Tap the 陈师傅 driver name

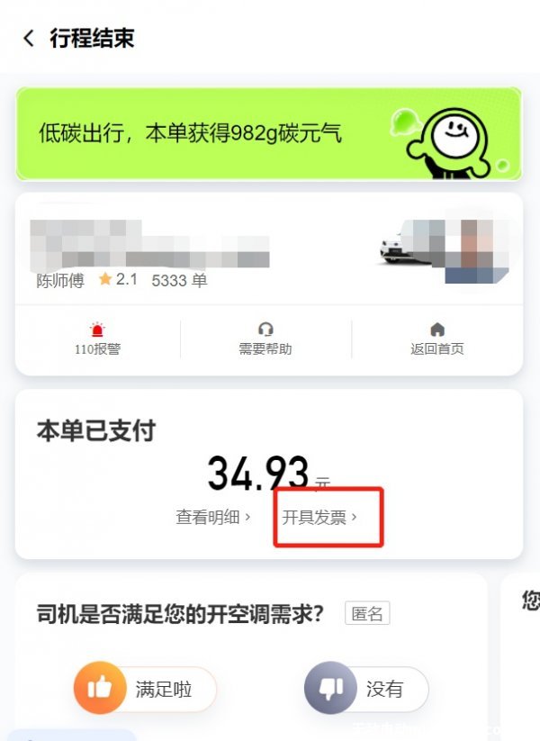pyautogui.click(x=60, y=280)
